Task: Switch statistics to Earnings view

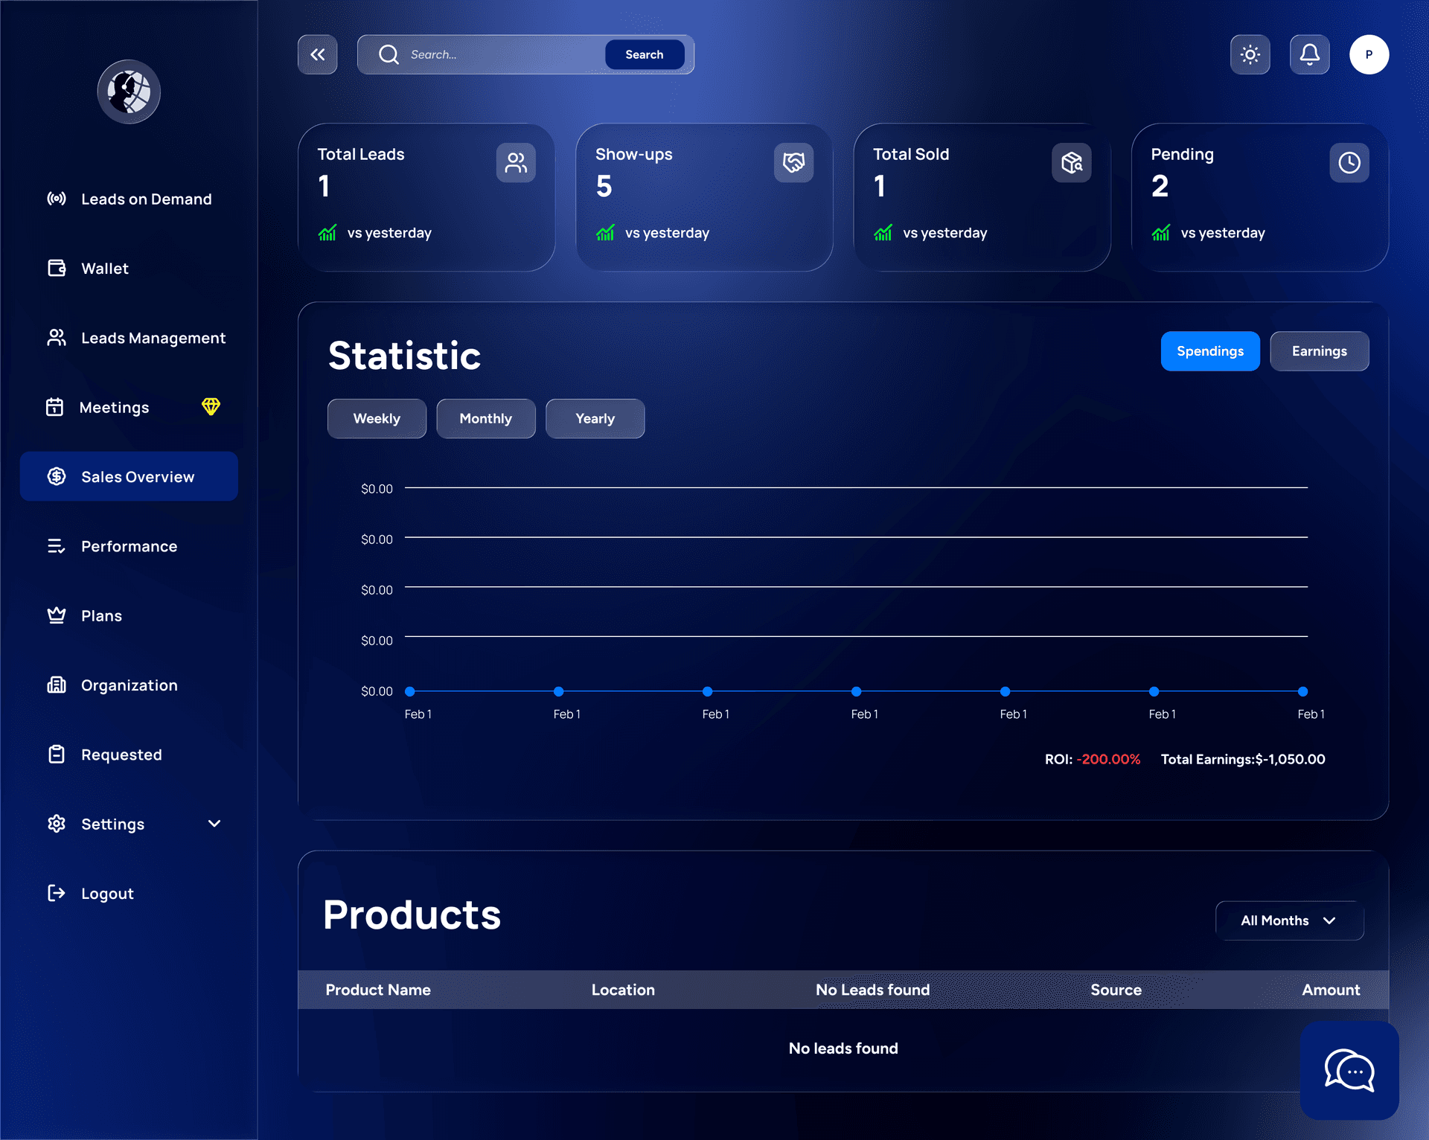Action: (x=1319, y=350)
